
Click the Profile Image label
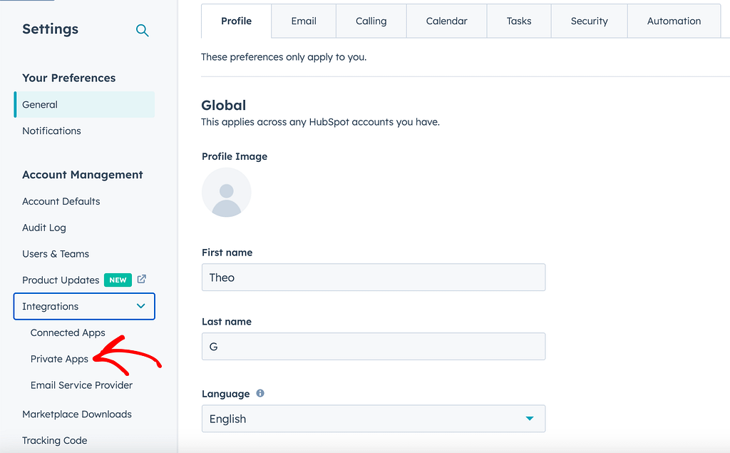pyautogui.click(x=234, y=157)
